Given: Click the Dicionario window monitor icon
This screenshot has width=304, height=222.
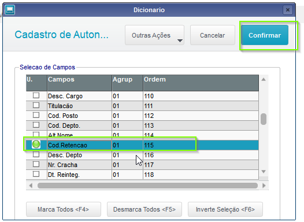Looking at the screenshot, I should pyautogui.click(x=10, y=10).
